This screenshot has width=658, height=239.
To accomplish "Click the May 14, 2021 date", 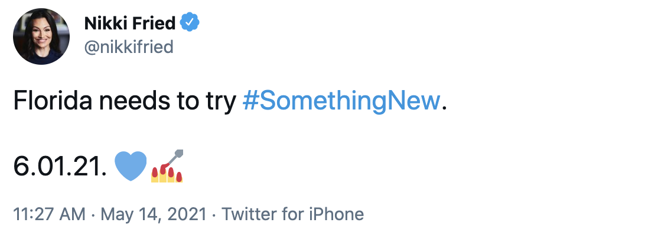I will point(153,214).
